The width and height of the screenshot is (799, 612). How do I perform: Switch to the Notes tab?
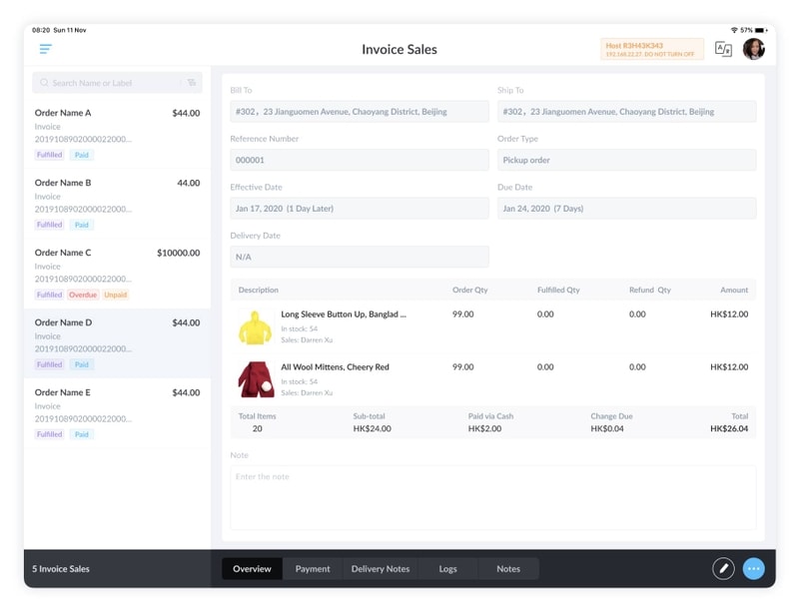[507, 568]
